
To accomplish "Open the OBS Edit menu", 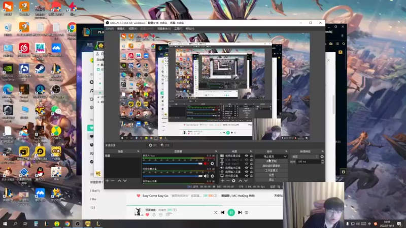I will click(x=121, y=29).
